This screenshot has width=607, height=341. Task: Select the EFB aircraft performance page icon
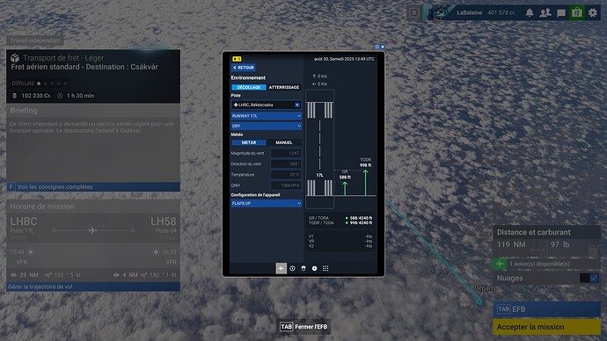(281, 268)
